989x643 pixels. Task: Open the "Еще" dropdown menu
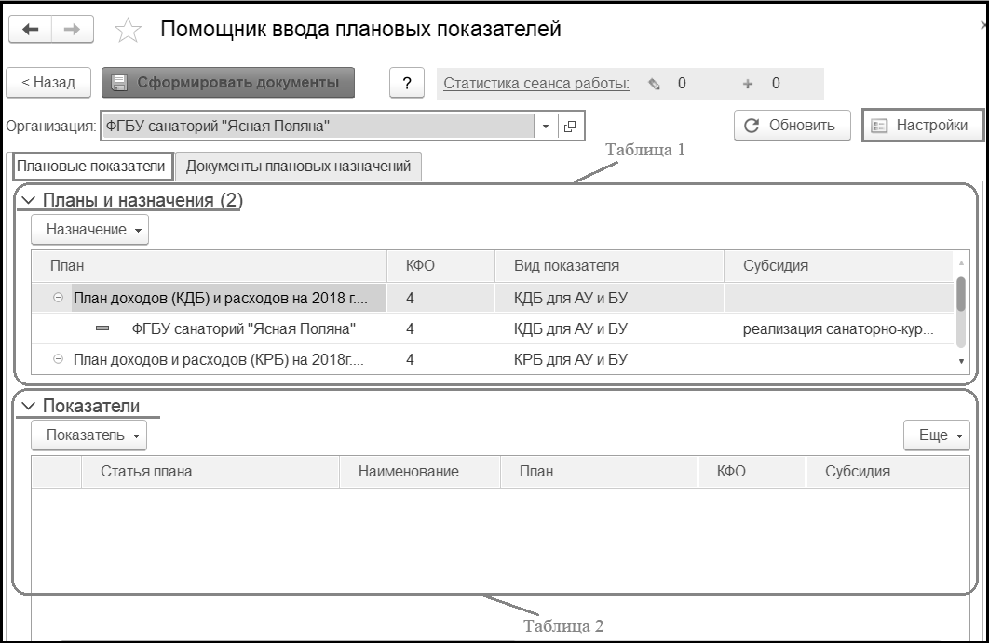pyautogui.click(x=937, y=435)
